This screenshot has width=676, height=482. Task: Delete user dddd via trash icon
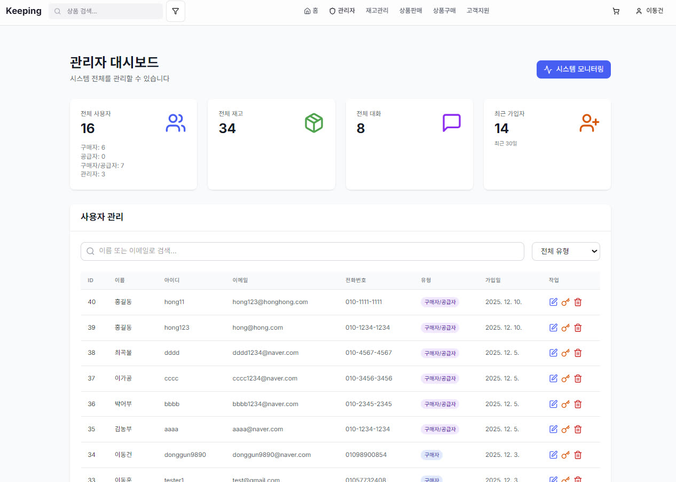pos(578,353)
